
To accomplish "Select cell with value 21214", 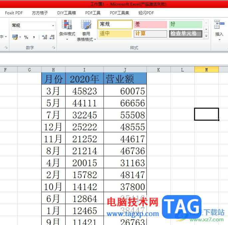I will click(85, 150).
